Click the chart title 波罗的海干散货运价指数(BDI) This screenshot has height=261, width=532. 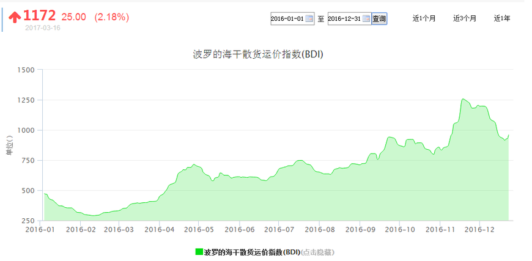pyautogui.click(x=258, y=54)
